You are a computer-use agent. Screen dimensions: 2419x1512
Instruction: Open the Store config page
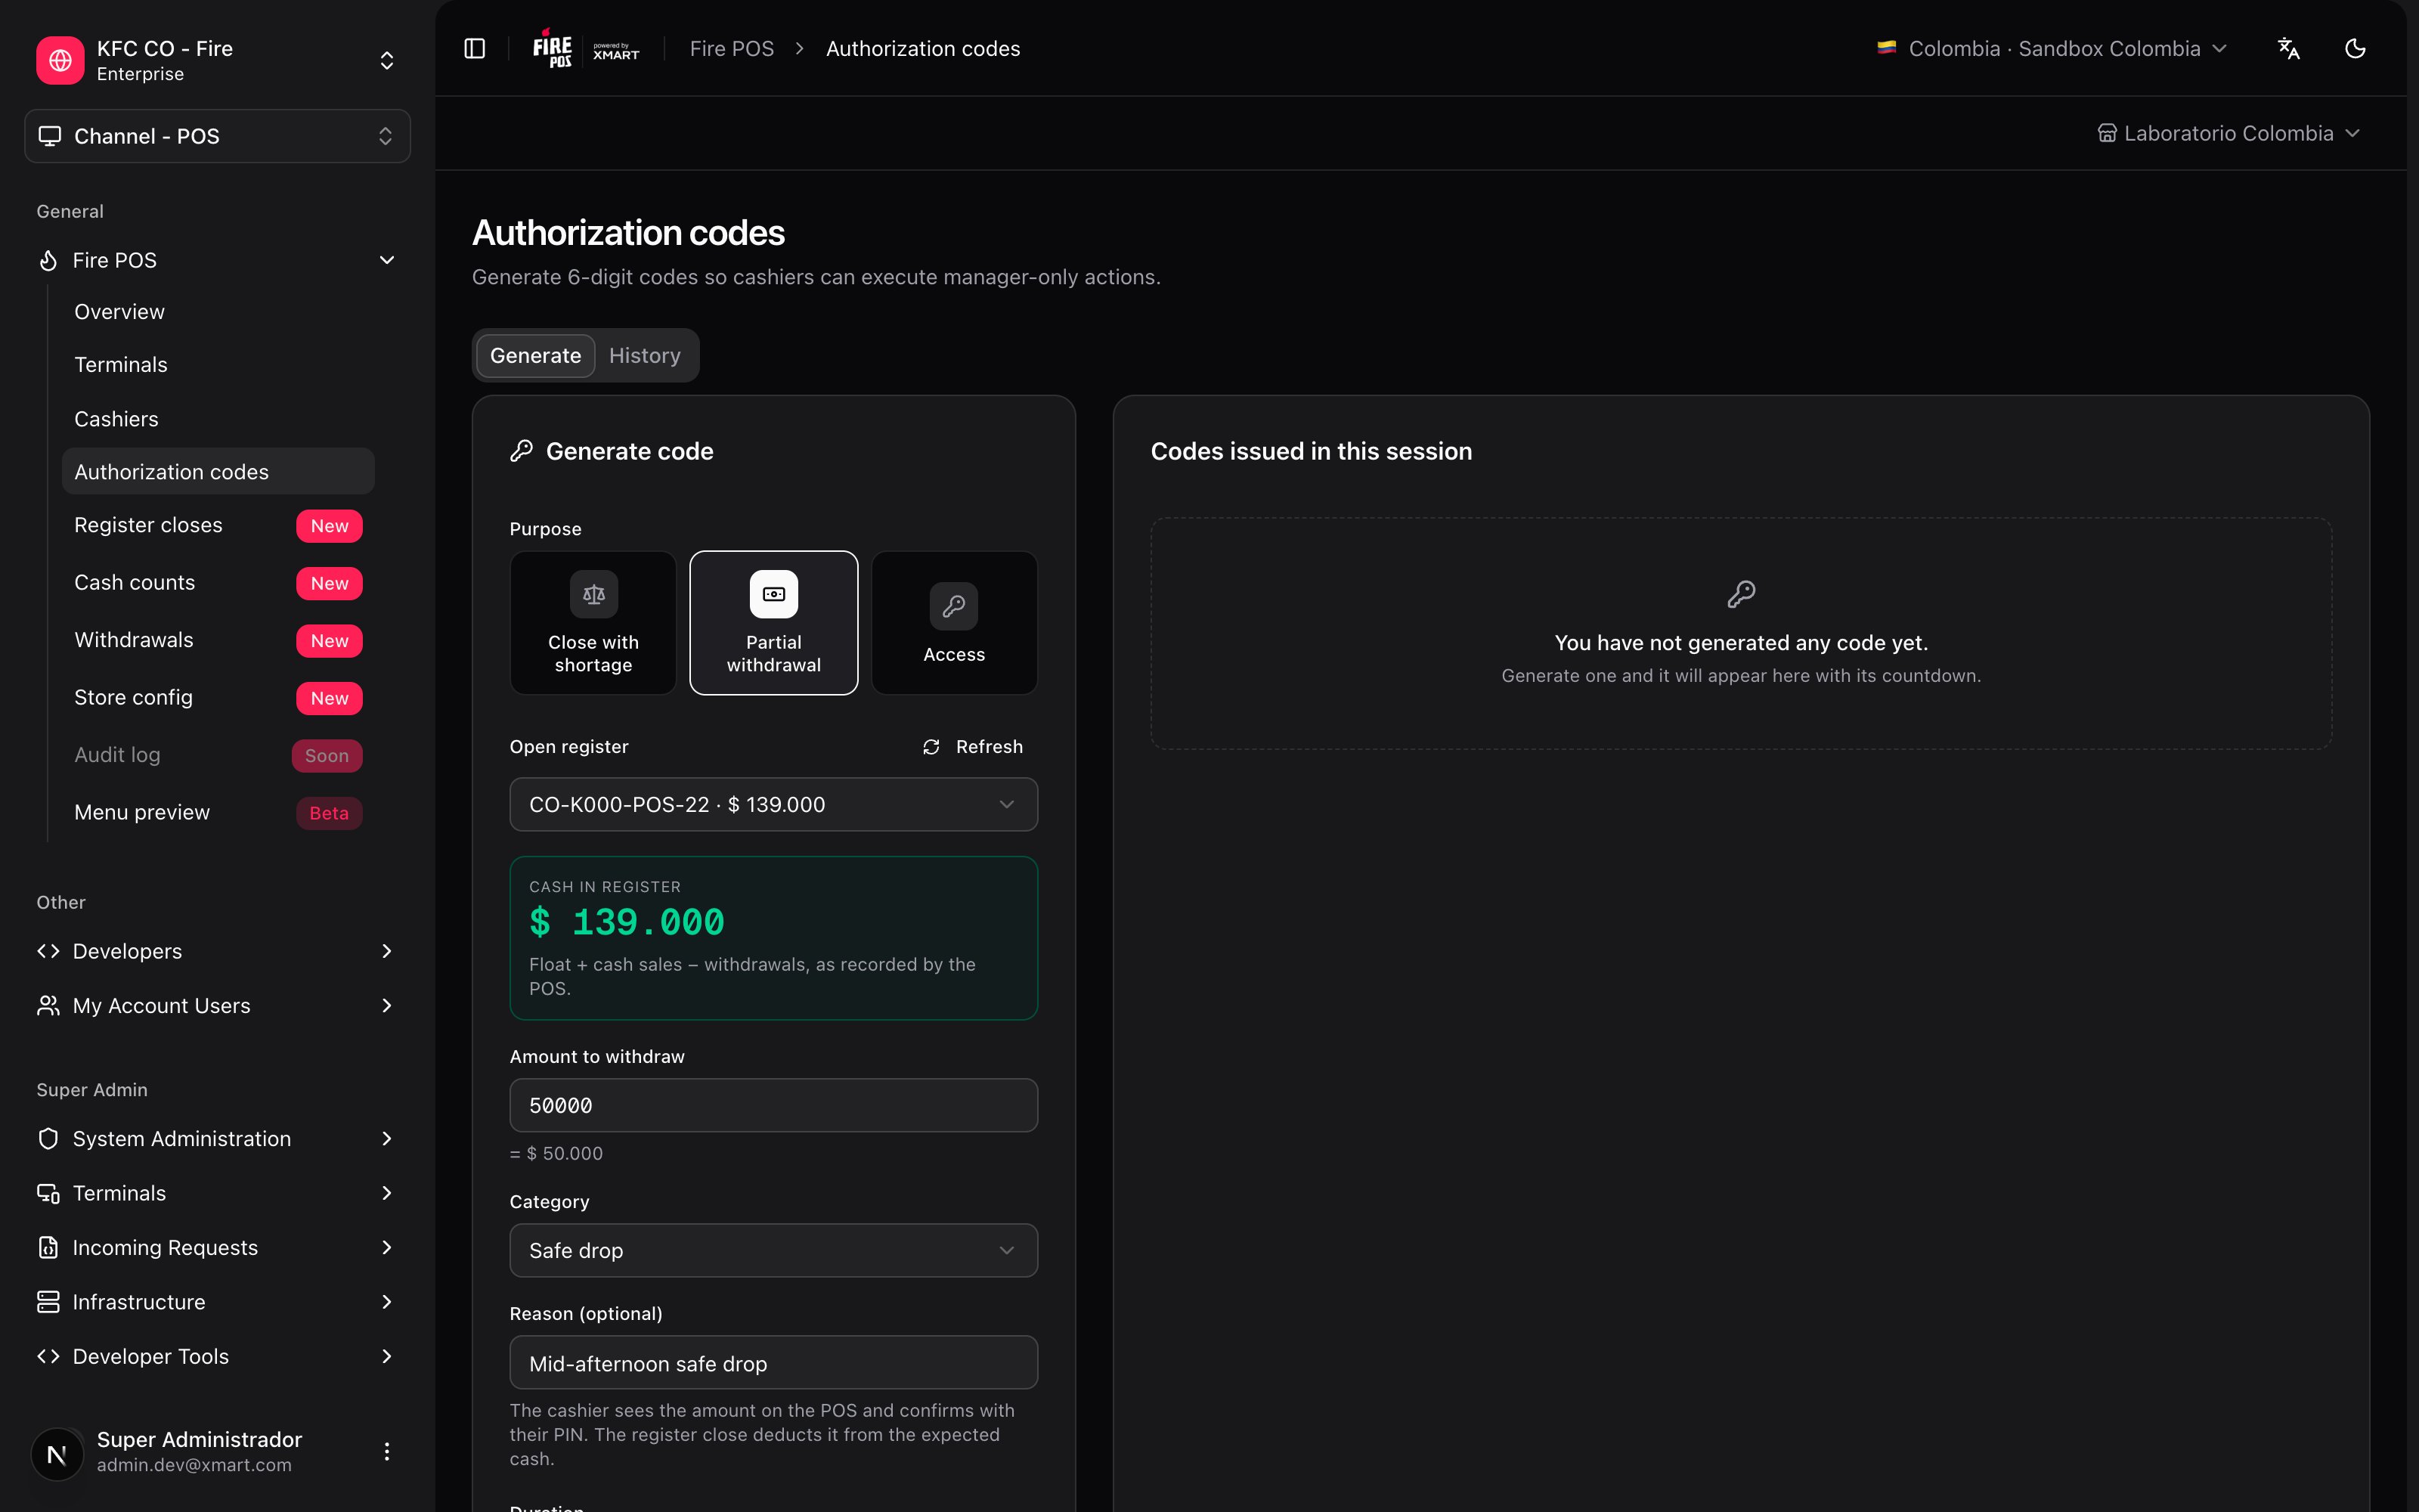pos(218,697)
